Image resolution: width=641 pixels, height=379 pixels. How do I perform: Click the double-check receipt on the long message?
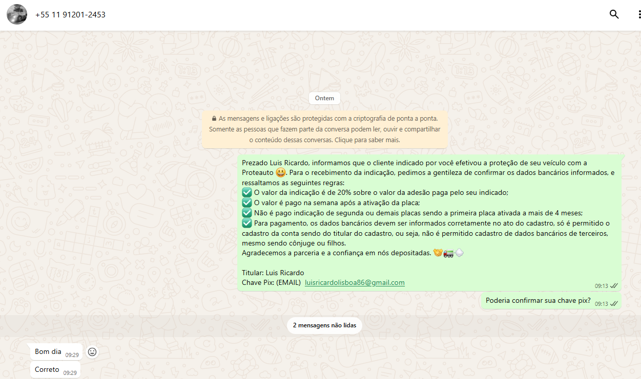(x=614, y=286)
